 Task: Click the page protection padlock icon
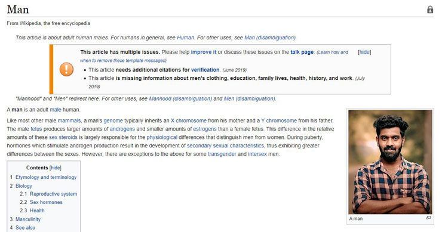430,10
